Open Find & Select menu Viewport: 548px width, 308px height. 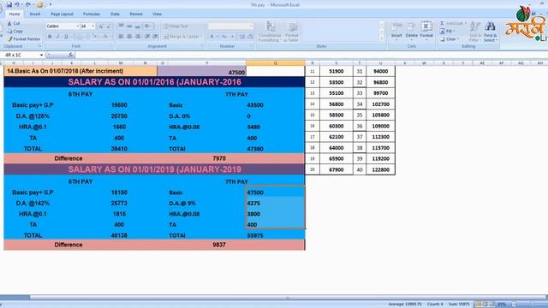coord(491,32)
